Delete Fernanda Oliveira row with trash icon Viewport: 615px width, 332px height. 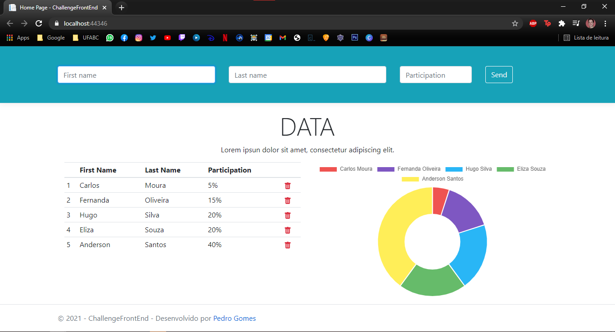288,200
